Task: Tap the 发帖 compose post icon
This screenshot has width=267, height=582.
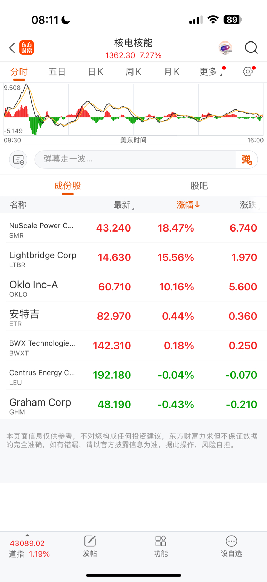Action: point(90,541)
